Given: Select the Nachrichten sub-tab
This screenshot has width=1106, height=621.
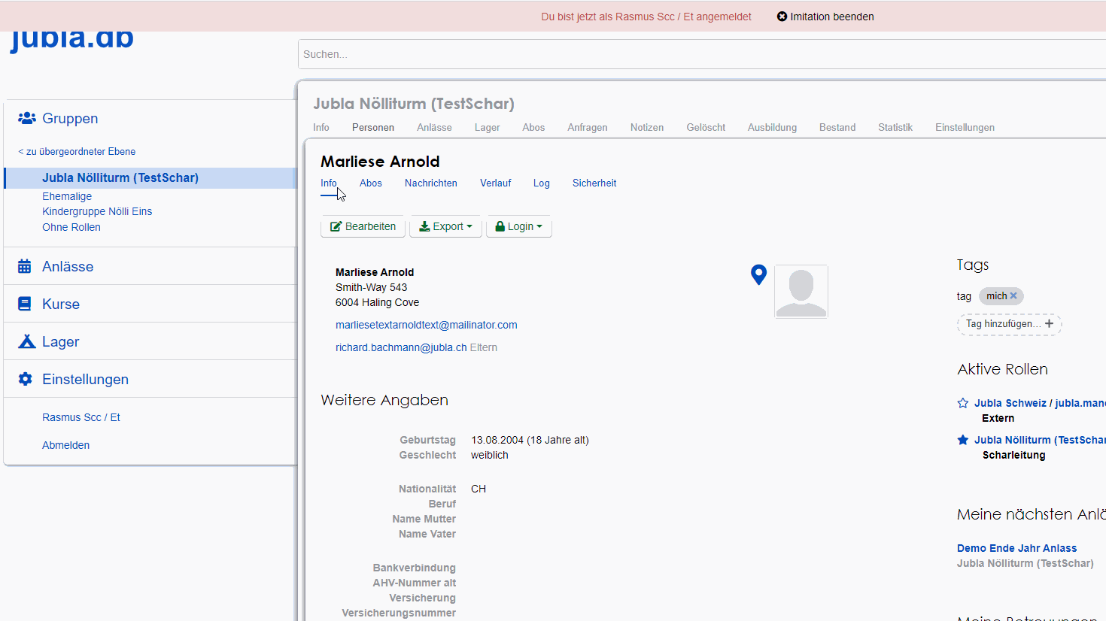Looking at the screenshot, I should pos(431,183).
